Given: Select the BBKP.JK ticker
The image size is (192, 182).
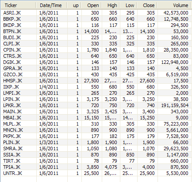Looking at the screenshot, I should (x=12, y=19).
